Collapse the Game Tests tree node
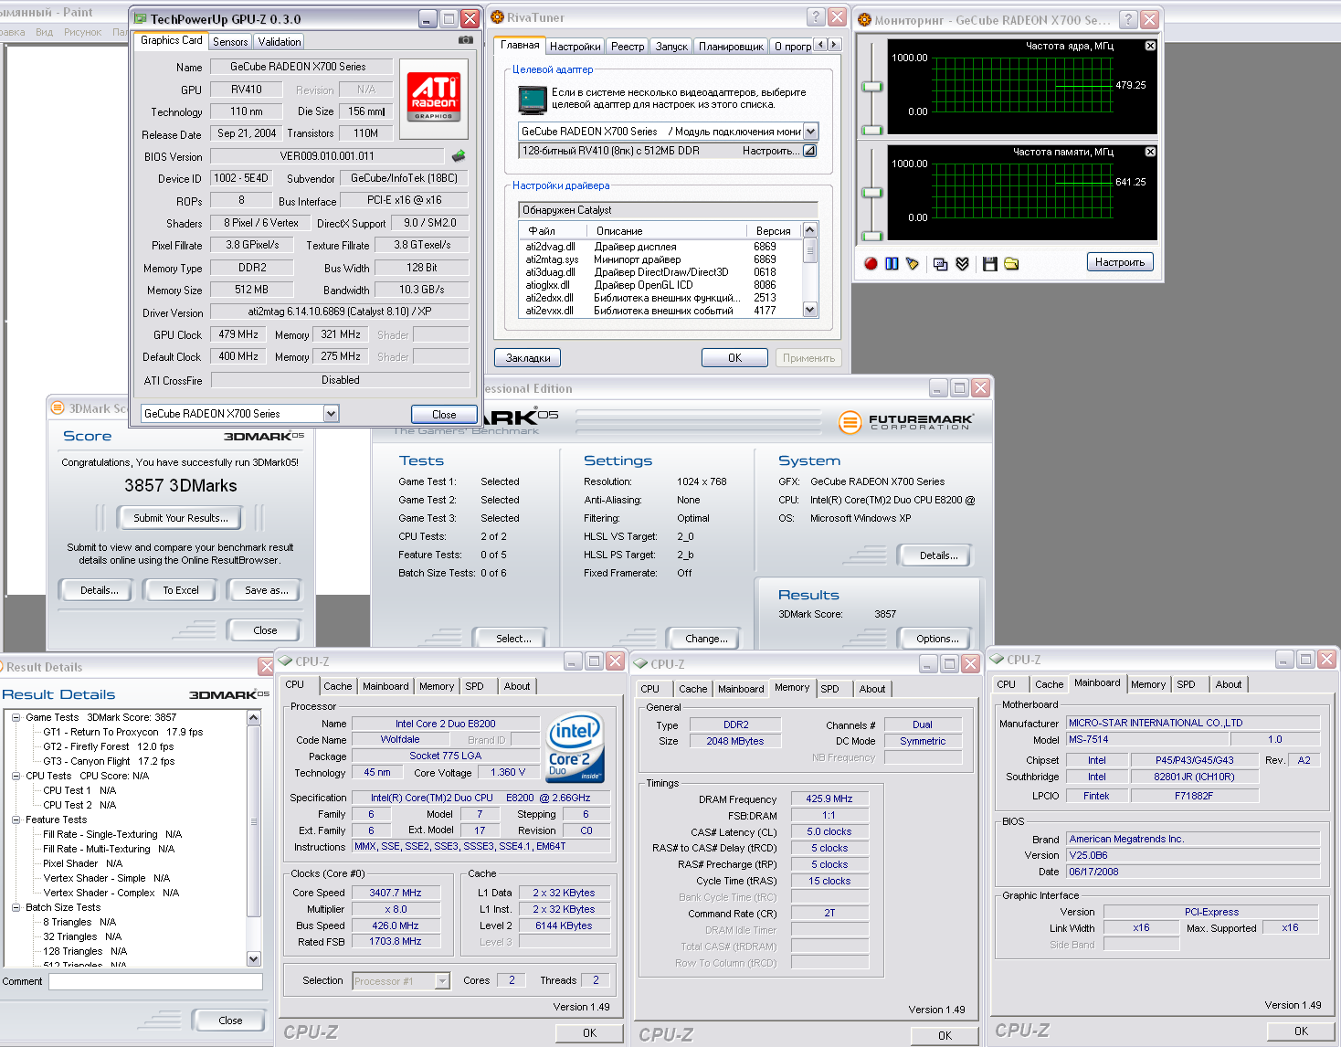Image resolution: width=1341 pixels, height=1047 pixels. 16,717
